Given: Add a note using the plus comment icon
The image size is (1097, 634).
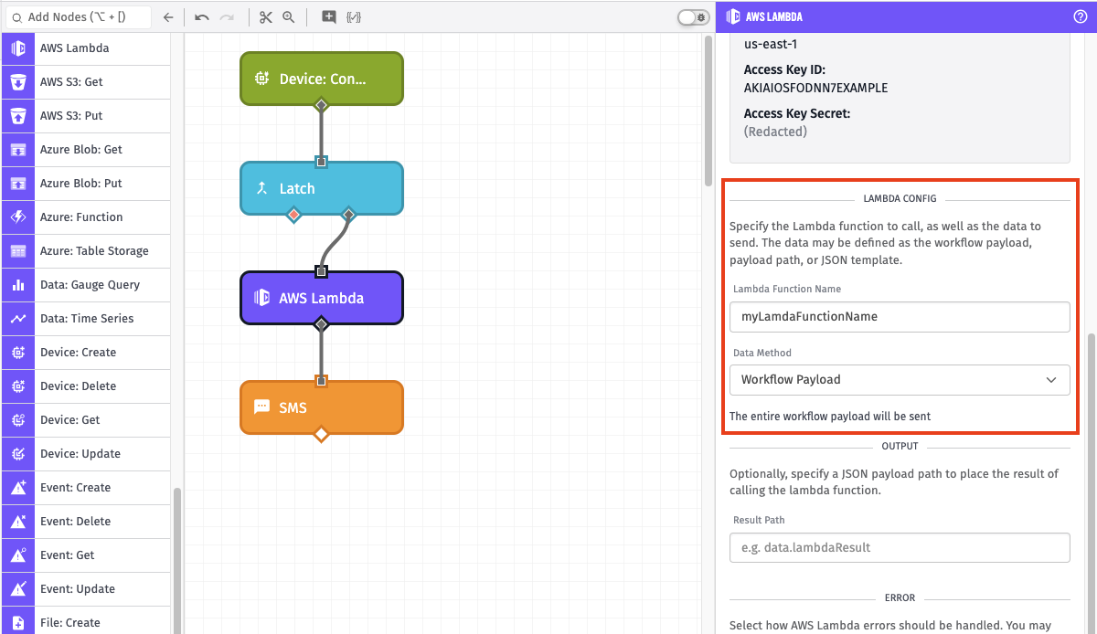Looking at the screenshot, I should pyautogui.click(x=329, y=16).
